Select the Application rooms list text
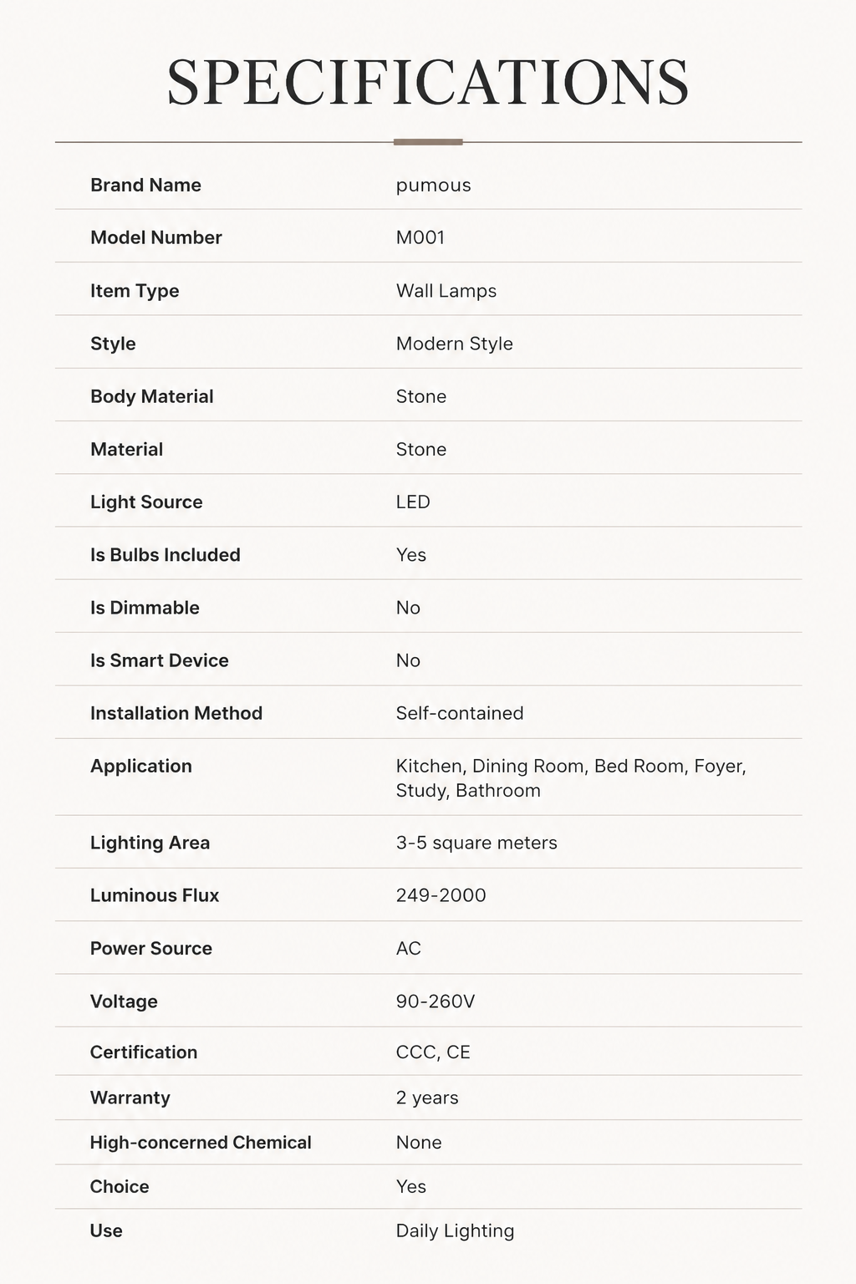The width and height of the screenshot is (856, 1284). point(571,778)
